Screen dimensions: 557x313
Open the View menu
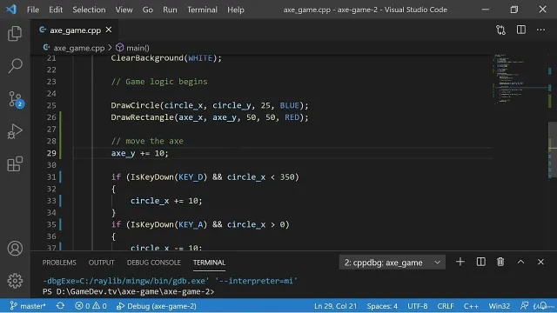pyautogui.click(x=124, y=10)
